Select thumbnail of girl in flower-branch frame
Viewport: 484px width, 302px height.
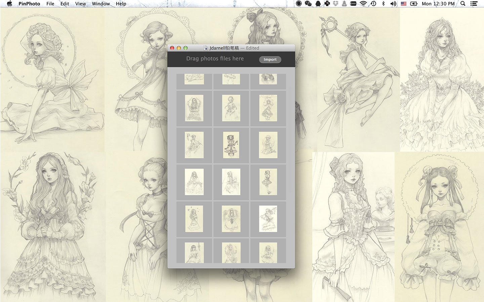tap(194, 108)
